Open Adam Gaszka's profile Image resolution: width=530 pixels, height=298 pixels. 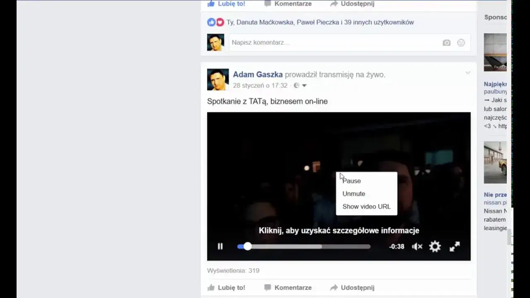click(x=258, y=74)
